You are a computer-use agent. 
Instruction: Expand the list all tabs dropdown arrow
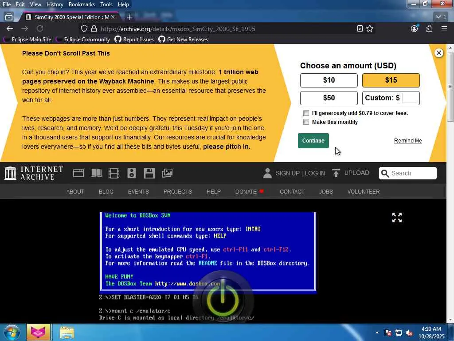pyautogui.click(x=441, y=17)
